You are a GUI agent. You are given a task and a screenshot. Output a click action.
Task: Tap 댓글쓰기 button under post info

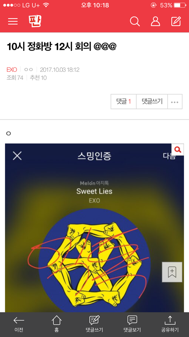click(152, 102)
